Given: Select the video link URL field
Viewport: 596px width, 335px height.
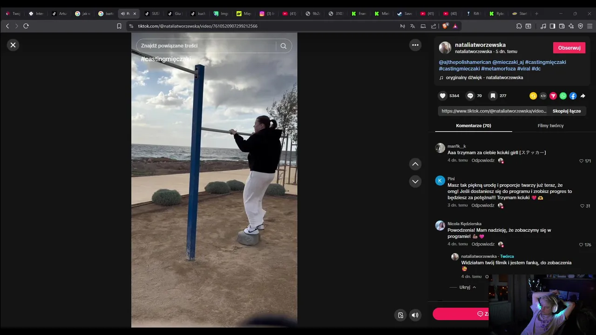Looking at the screenshot, I should 494,111.
